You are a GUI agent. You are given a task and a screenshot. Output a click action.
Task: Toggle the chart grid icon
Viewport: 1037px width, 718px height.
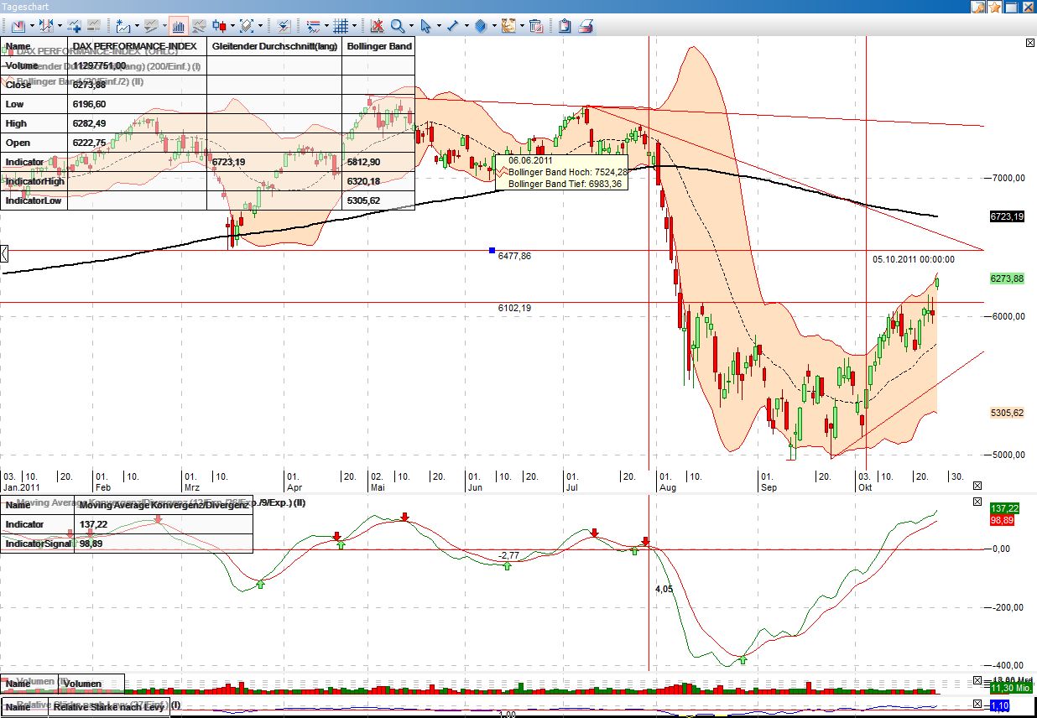[340, 26]
